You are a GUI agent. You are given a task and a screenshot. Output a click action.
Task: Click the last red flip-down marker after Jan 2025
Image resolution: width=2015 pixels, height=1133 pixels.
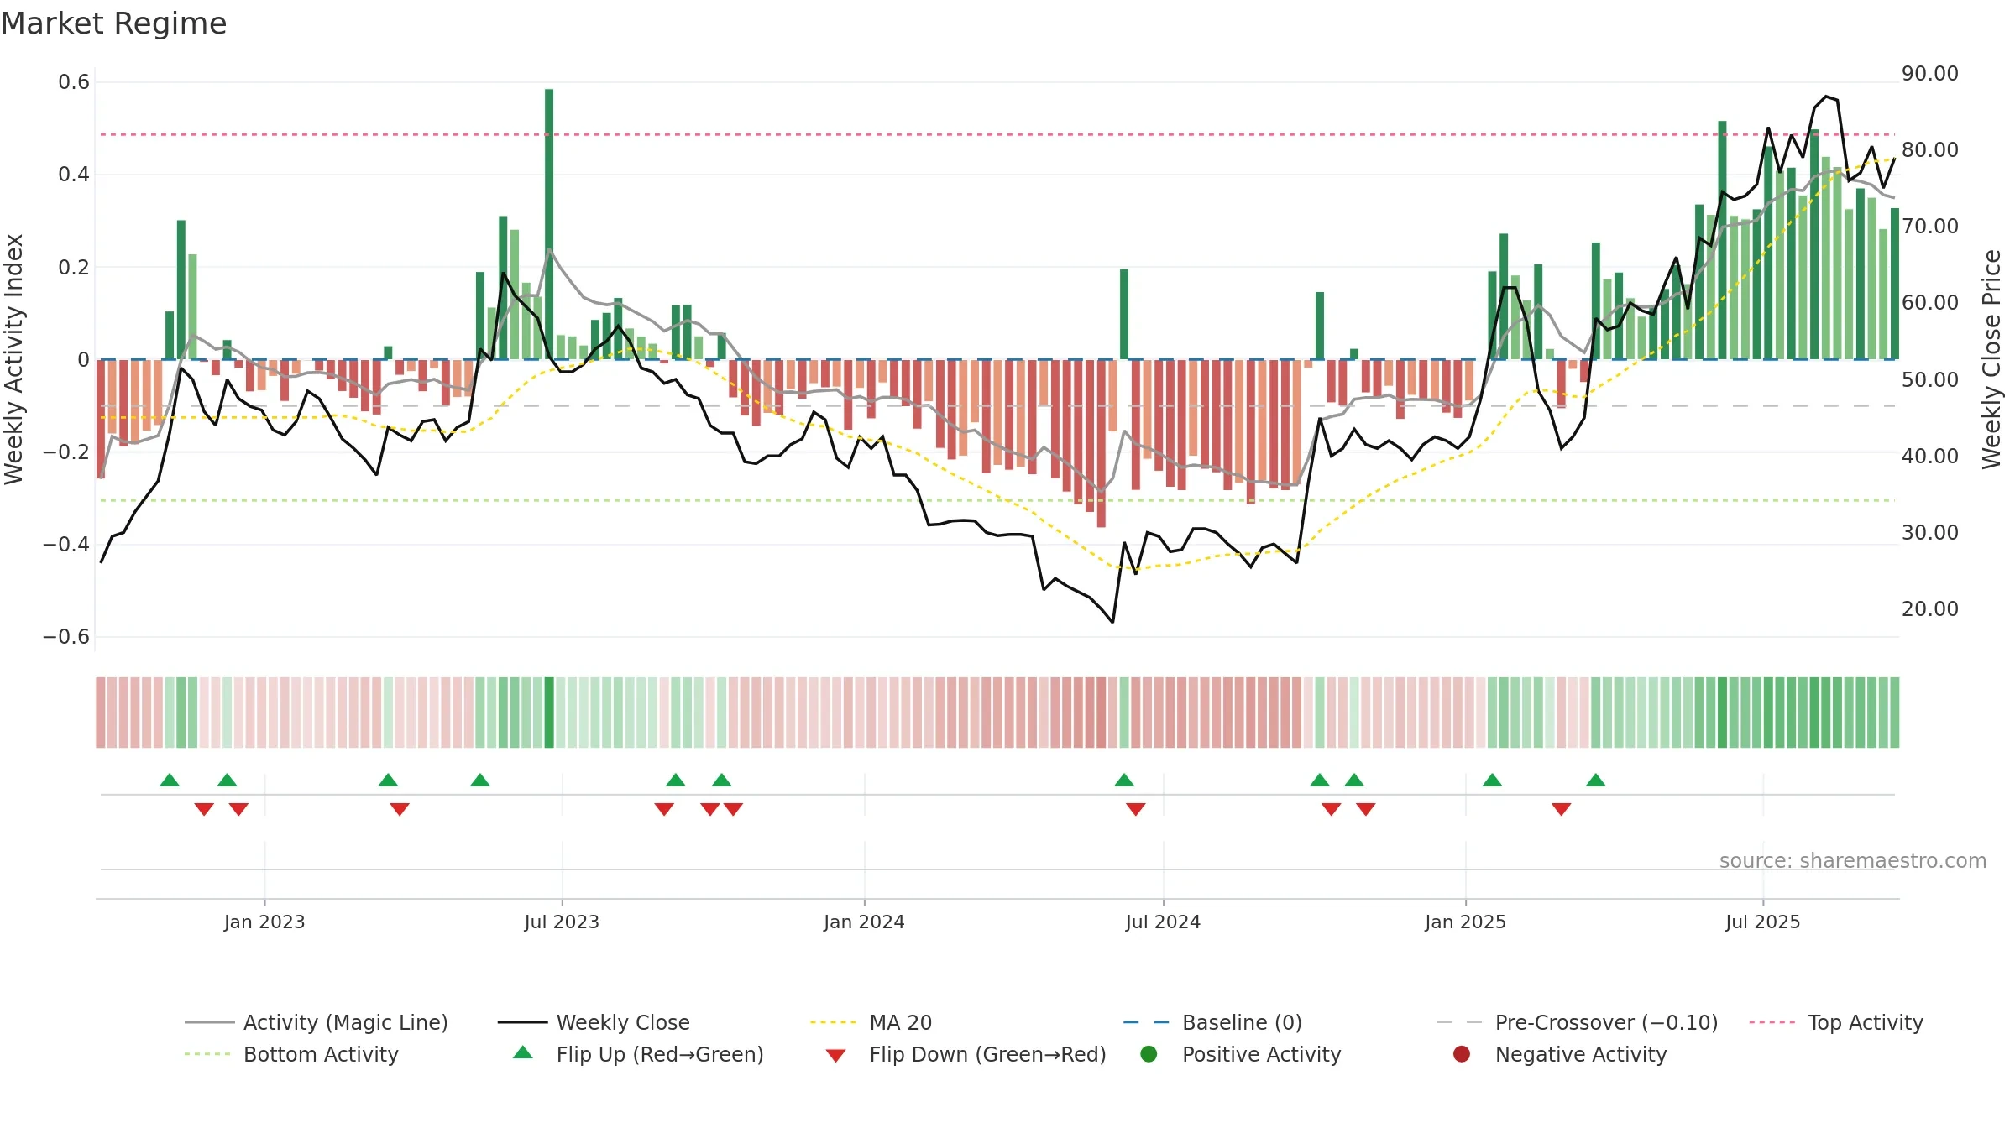[x=1562, y=809]
